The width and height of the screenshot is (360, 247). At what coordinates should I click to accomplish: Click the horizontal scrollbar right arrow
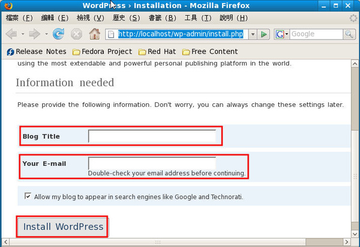coord(347,242)
